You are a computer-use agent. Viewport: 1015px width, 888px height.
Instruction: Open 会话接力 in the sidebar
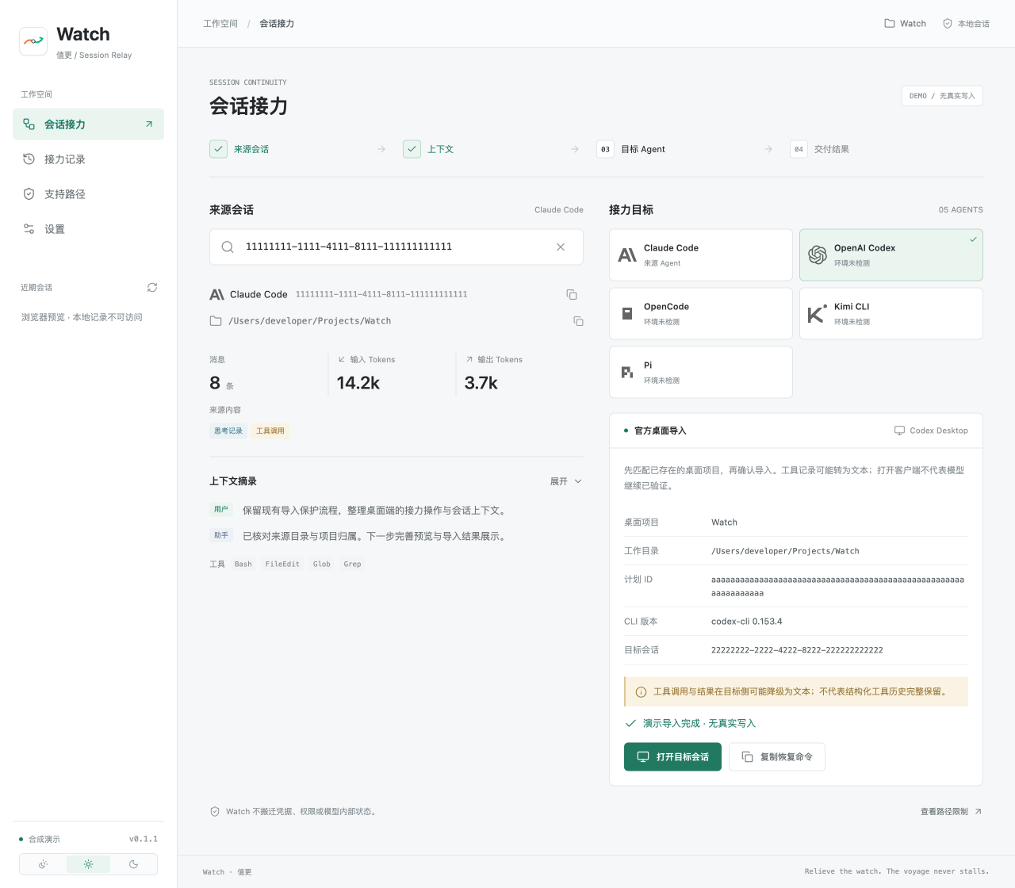coord(88,124)
